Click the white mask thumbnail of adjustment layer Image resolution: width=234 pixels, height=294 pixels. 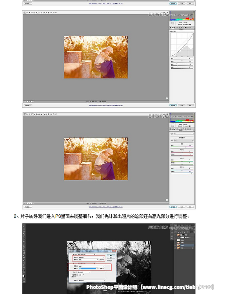click(183, 238)
